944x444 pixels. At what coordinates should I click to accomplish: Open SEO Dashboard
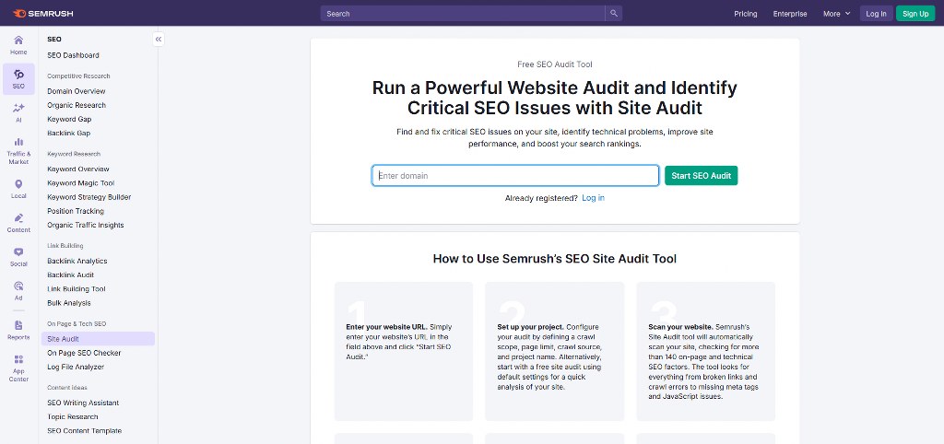[x=73, y=55]
